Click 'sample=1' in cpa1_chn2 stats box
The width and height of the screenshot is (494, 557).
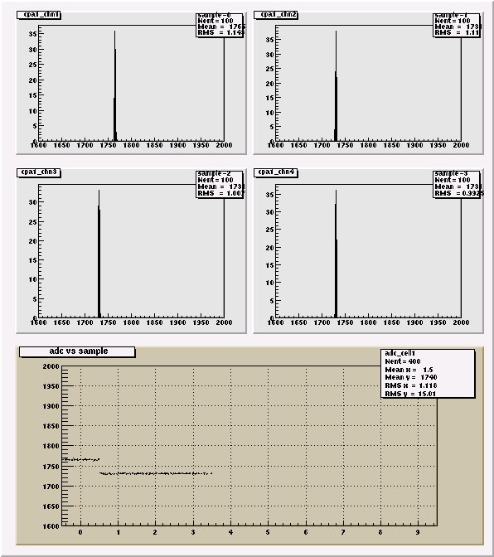(452, 15)
